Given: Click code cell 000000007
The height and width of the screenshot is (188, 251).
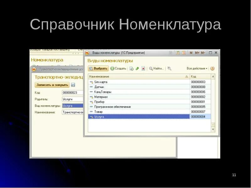Looking at the screenshot, I should click(200, 112).
